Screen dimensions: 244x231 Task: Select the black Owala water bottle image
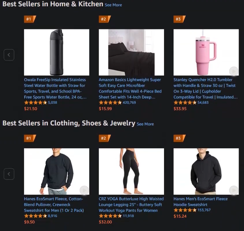[57, 52]
